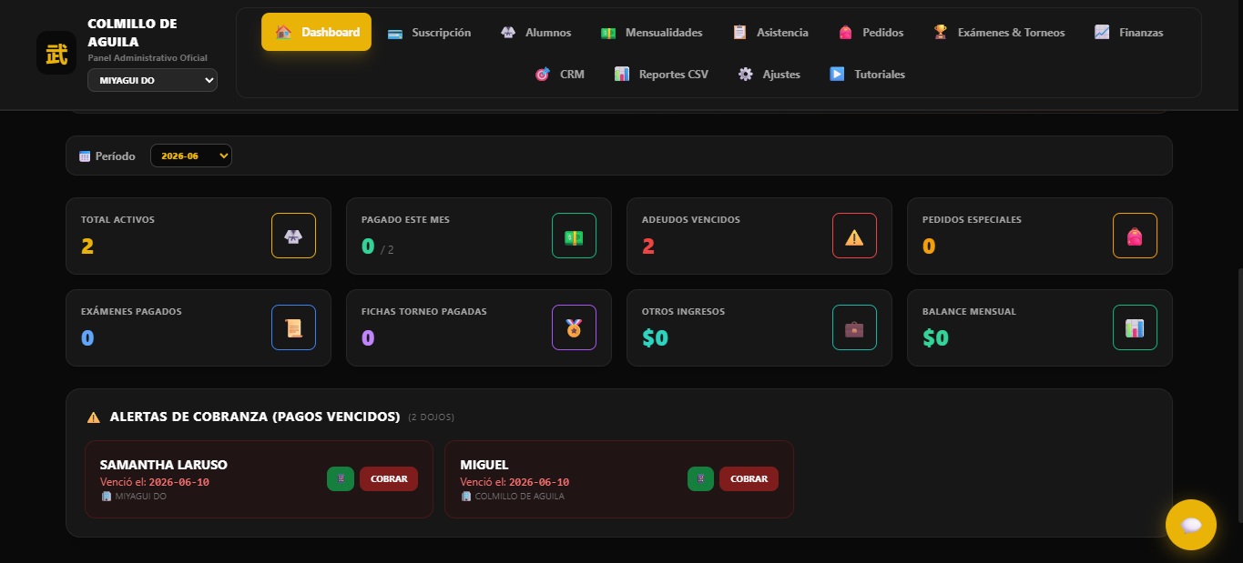Open the Alumnos section
Image resolution: width=1243 pixels, height=563 pixels.
(535, 33)
